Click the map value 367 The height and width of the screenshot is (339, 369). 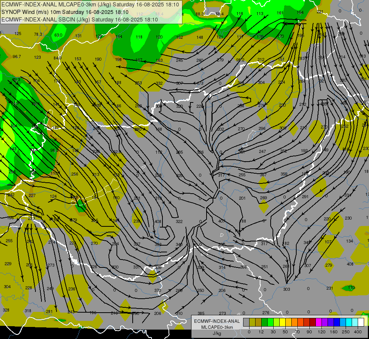263,174
